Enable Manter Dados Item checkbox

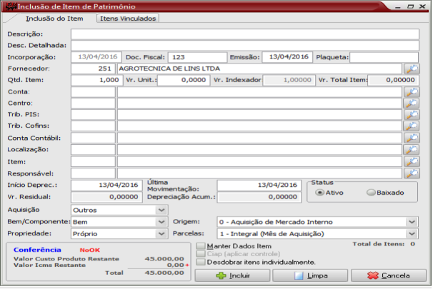(x=201, y=246)
